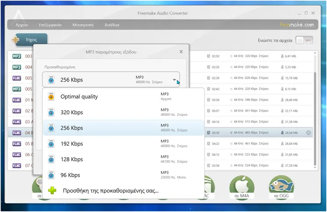Open the Βοήθεια menu
This screenshot has width=327, height=212.
tap(112, 25)
